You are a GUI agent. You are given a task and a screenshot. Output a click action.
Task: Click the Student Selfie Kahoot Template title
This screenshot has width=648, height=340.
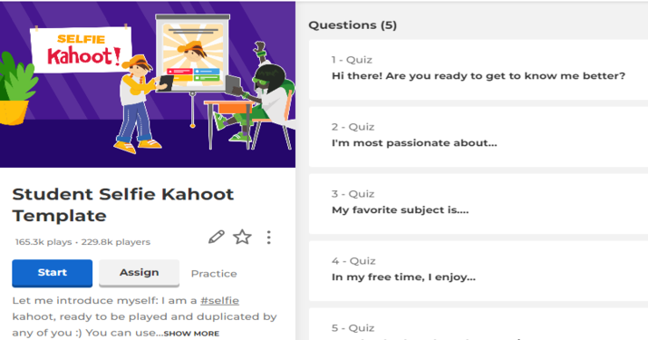coord(123,205)
